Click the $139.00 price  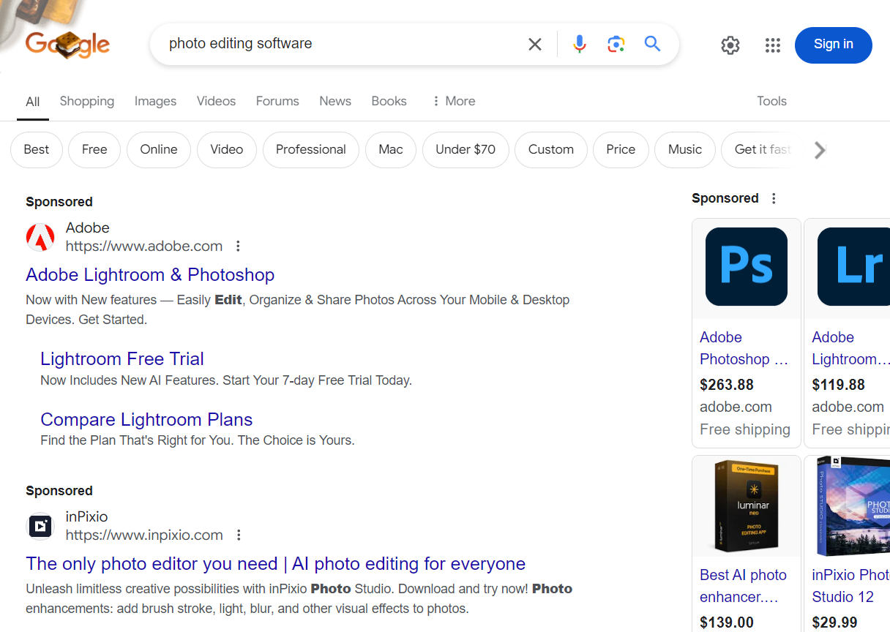[x=727, y=622]
